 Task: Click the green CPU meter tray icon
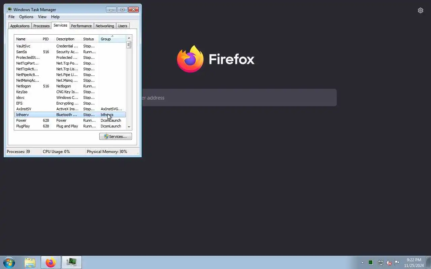(x=371, y=263)
